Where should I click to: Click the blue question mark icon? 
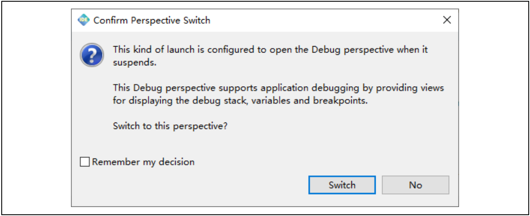(91, 55)
